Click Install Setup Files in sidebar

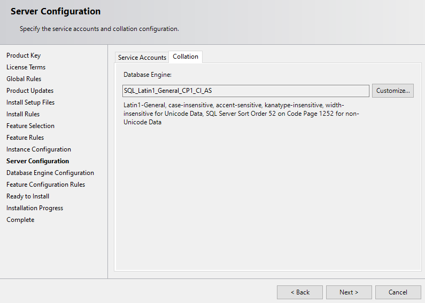tap(30, 102)
